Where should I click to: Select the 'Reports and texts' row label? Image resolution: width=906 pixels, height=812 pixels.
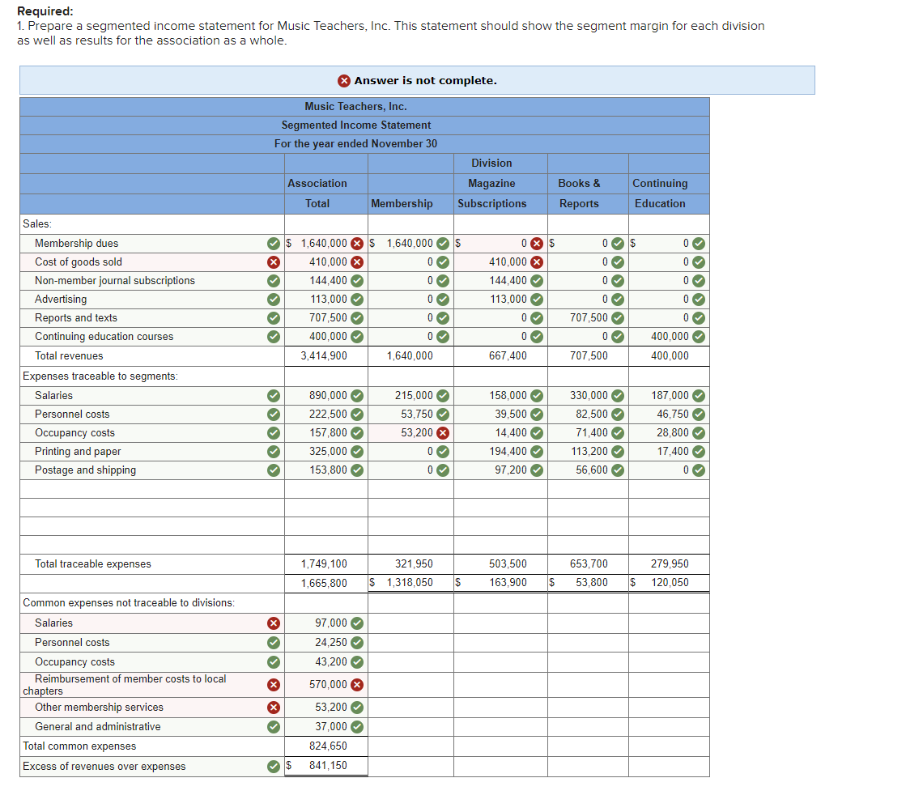tap(75, 318)
